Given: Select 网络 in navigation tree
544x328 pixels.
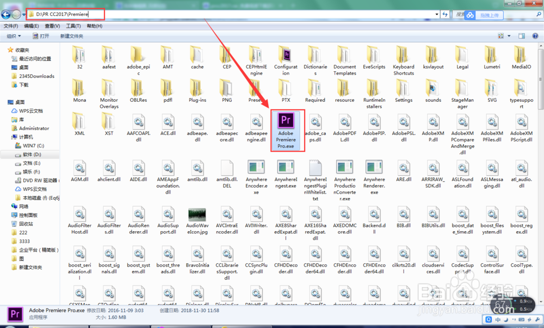Looking at the screenshot, I should tap(20, 206).
